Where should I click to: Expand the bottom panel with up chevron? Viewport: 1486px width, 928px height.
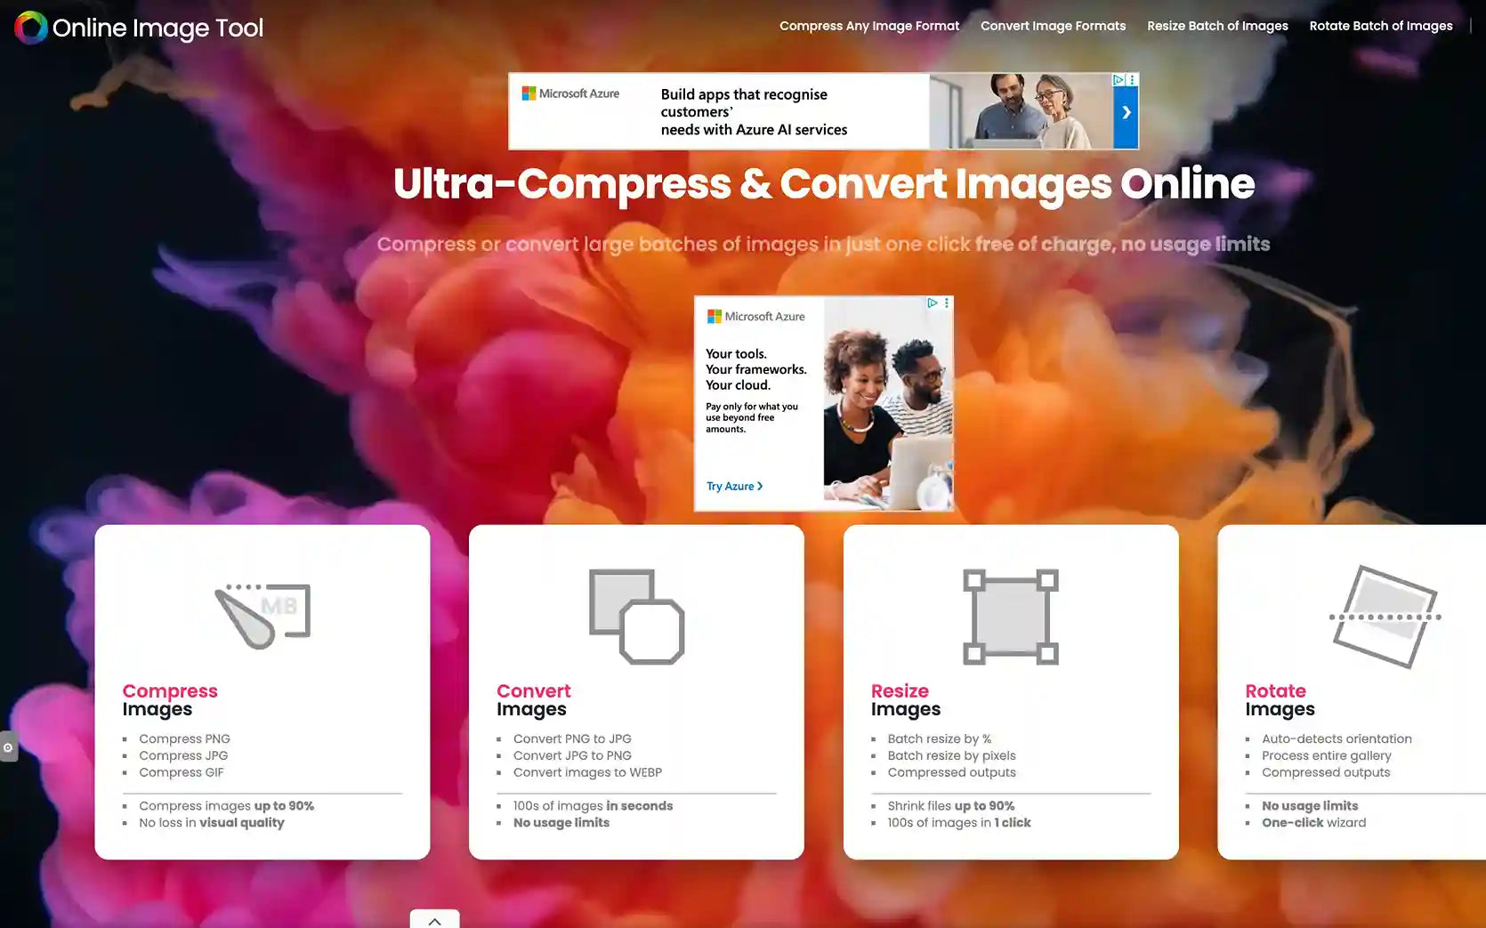[x=435, y=920]
